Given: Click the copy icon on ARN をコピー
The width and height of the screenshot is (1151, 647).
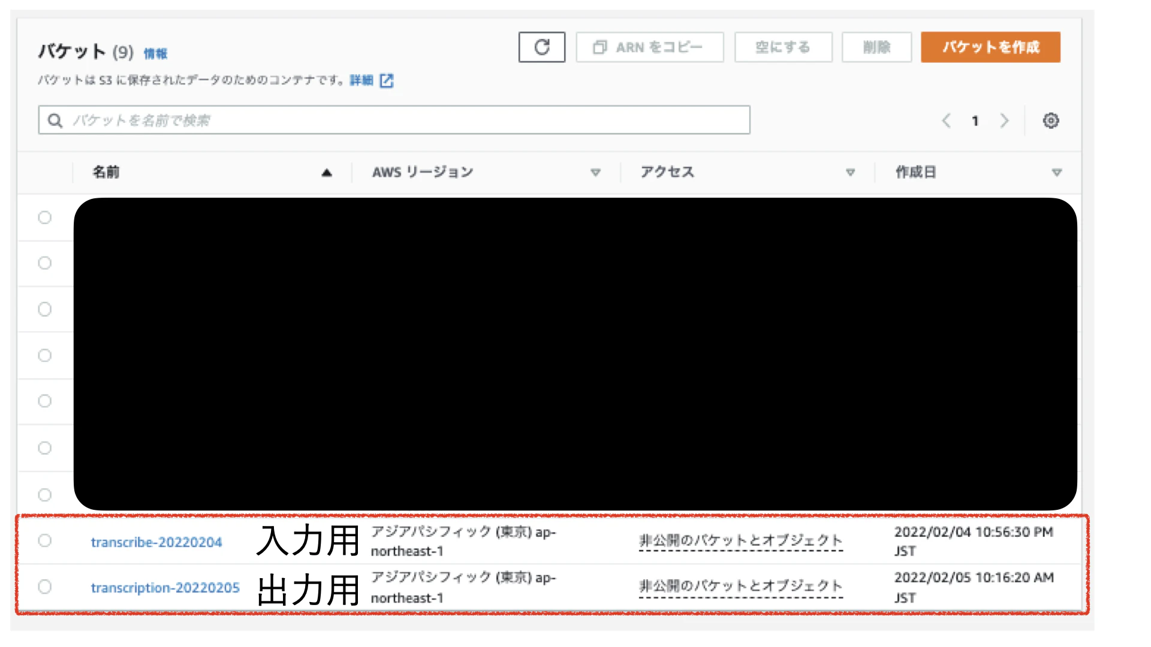Looking at the screenshot, I should [x=599, y=47].
